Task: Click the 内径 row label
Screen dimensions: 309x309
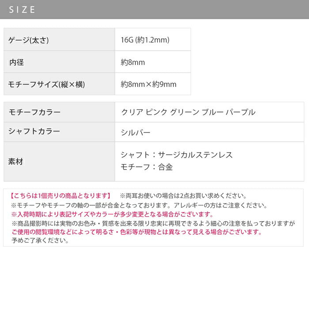Action: point(17,62)
